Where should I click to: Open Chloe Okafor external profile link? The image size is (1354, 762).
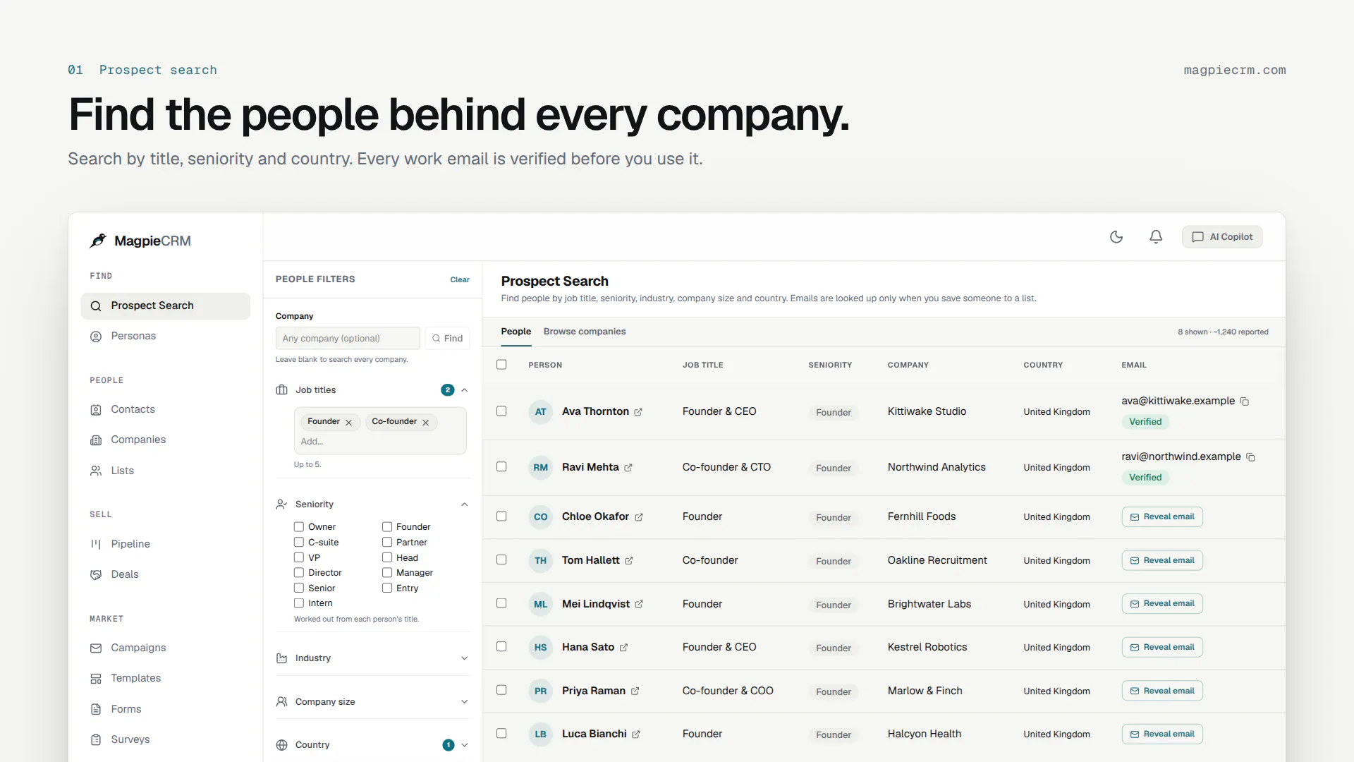pyautogui.click(x=639, y=517)
